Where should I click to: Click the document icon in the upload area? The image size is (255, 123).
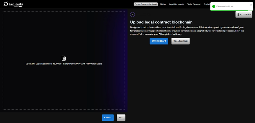pos(64,58)
